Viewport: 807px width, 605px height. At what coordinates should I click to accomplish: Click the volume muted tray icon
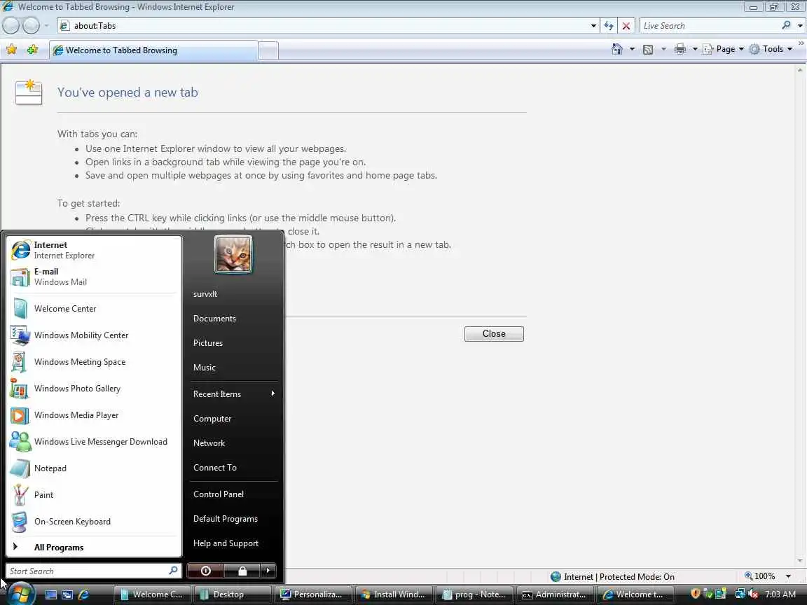tap(754, 594)
